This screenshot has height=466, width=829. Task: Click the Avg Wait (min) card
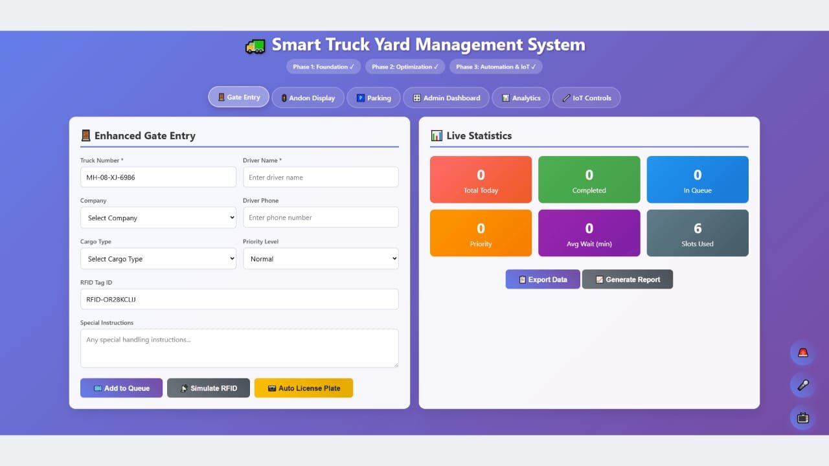click(x=589, y=233)
